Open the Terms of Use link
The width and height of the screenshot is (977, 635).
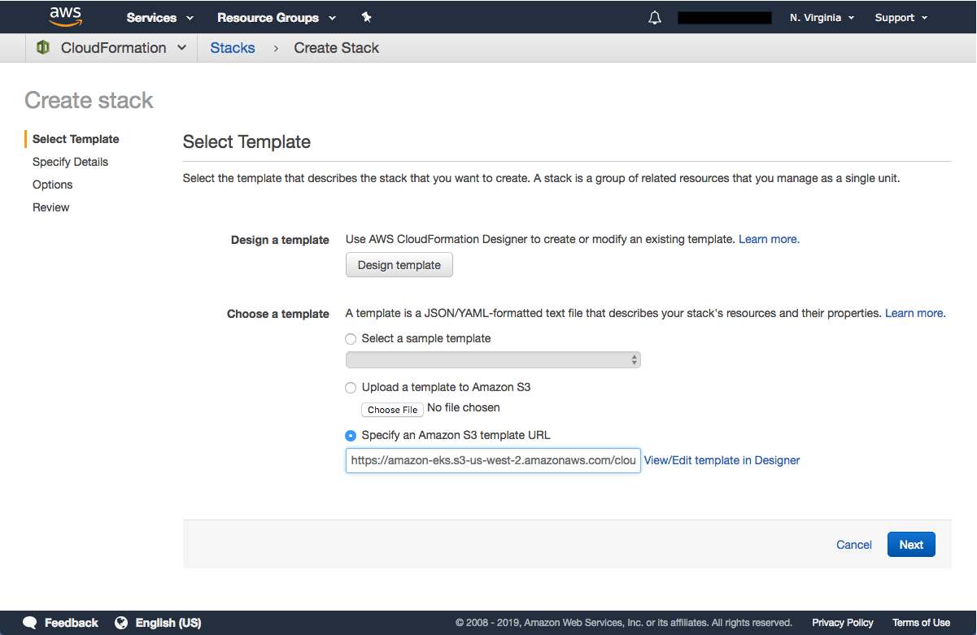(x=922, y=623)
